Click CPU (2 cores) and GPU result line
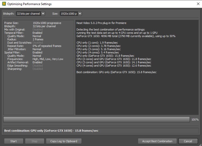 tap(114, 59)
